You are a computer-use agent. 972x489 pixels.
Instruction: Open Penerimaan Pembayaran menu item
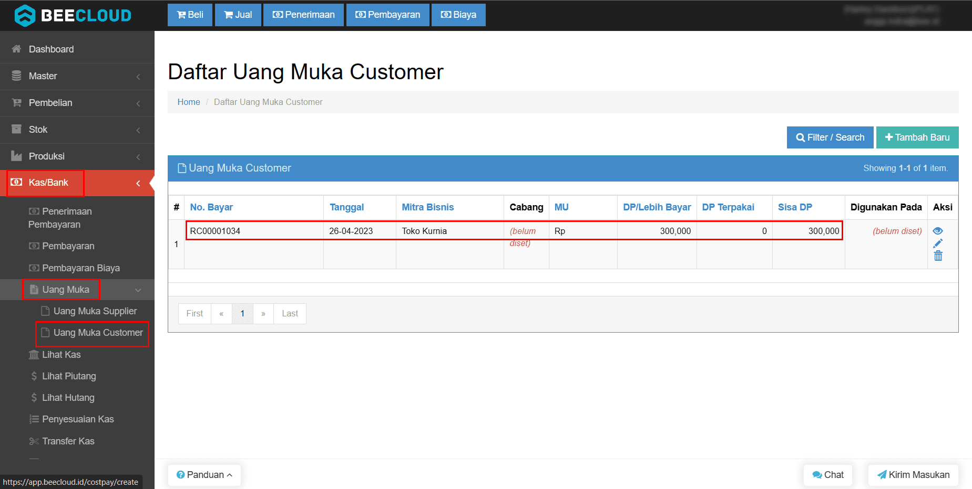point(60,218)
